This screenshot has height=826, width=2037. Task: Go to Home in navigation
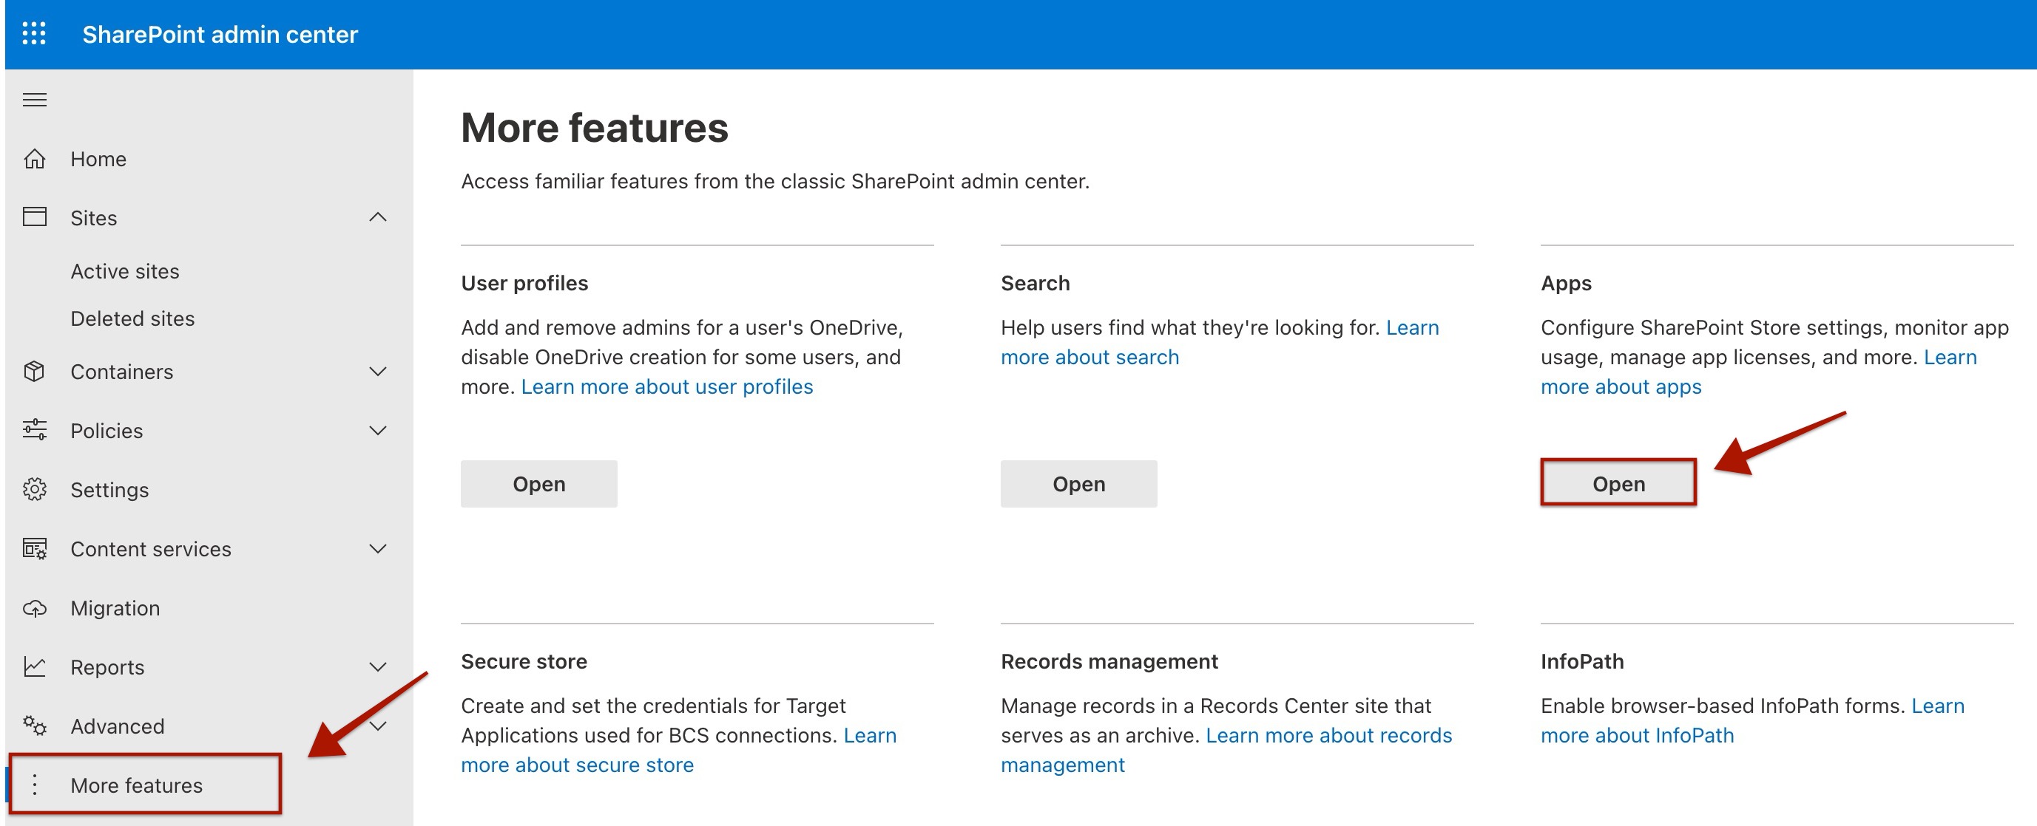point(209,159)
